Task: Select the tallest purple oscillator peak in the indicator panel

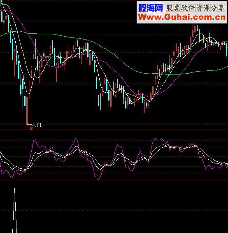Action: [x=76, y=139]
